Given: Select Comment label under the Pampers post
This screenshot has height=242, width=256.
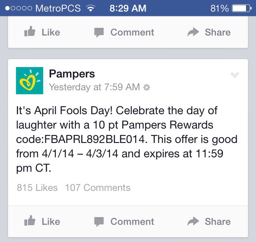Looking at the screenshot, I should [132, 222].
